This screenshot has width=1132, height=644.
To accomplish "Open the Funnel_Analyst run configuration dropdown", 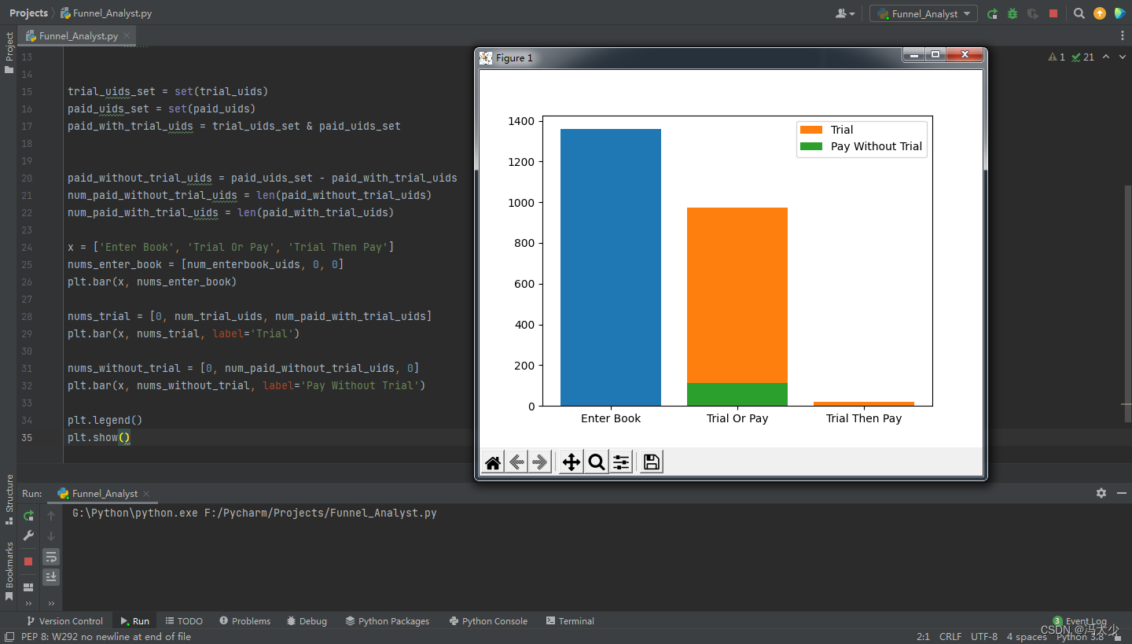I will point(924,13).
